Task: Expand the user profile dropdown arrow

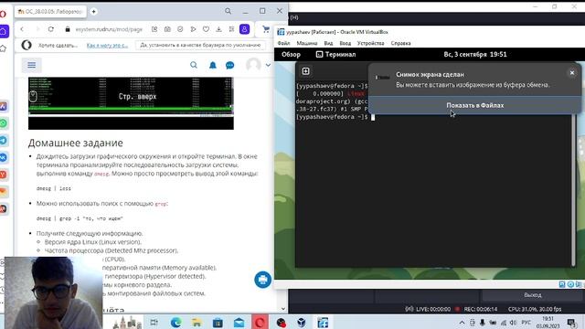Action: 268,65
